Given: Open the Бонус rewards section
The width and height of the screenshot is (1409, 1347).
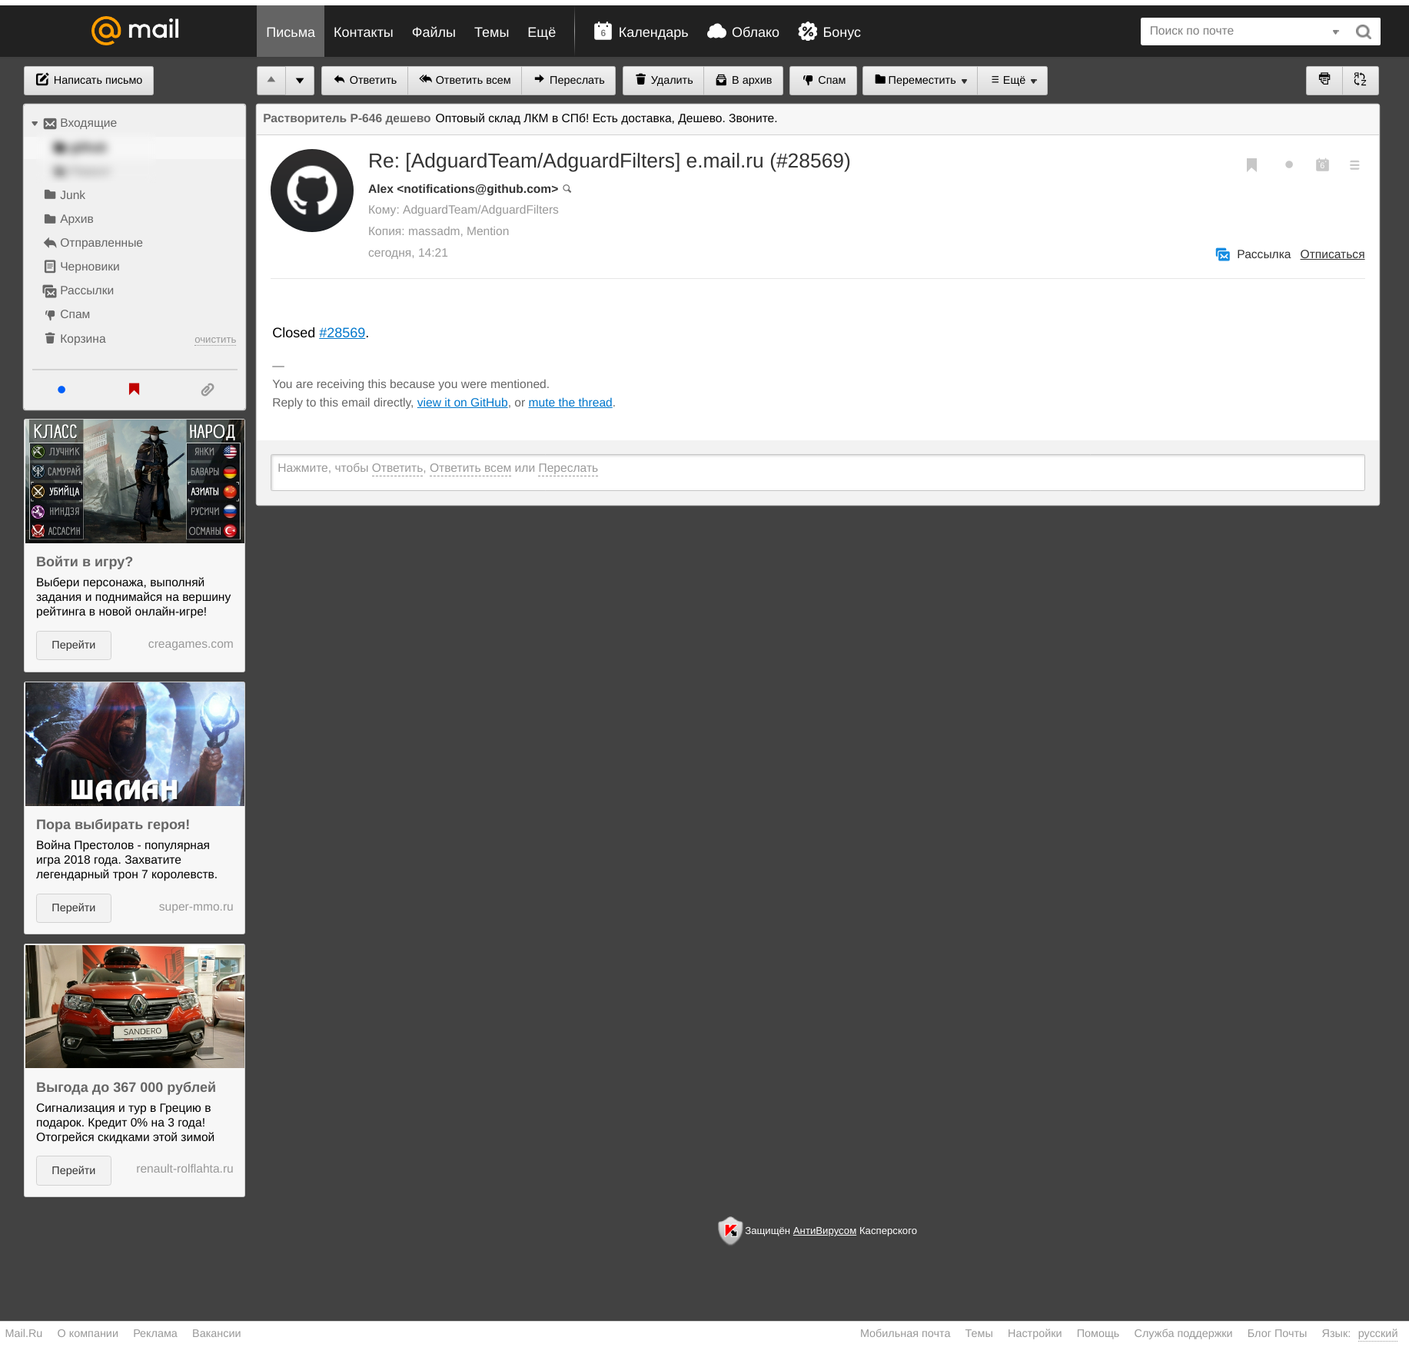Looking at the screenshot, I should click(829, 32).
